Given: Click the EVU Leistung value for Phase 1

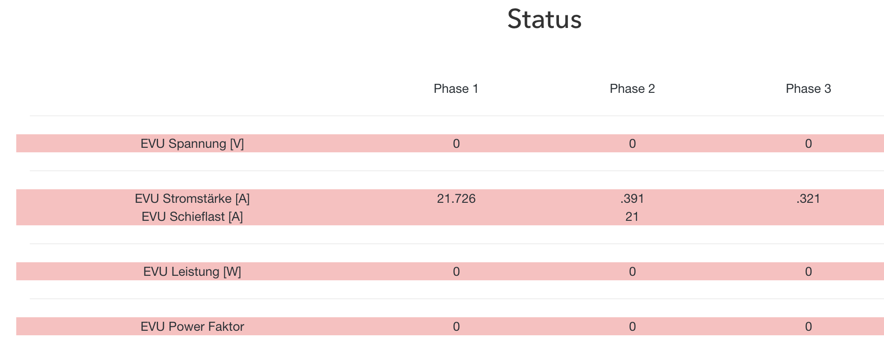Looking at the screenshot, I should [456, 272].
